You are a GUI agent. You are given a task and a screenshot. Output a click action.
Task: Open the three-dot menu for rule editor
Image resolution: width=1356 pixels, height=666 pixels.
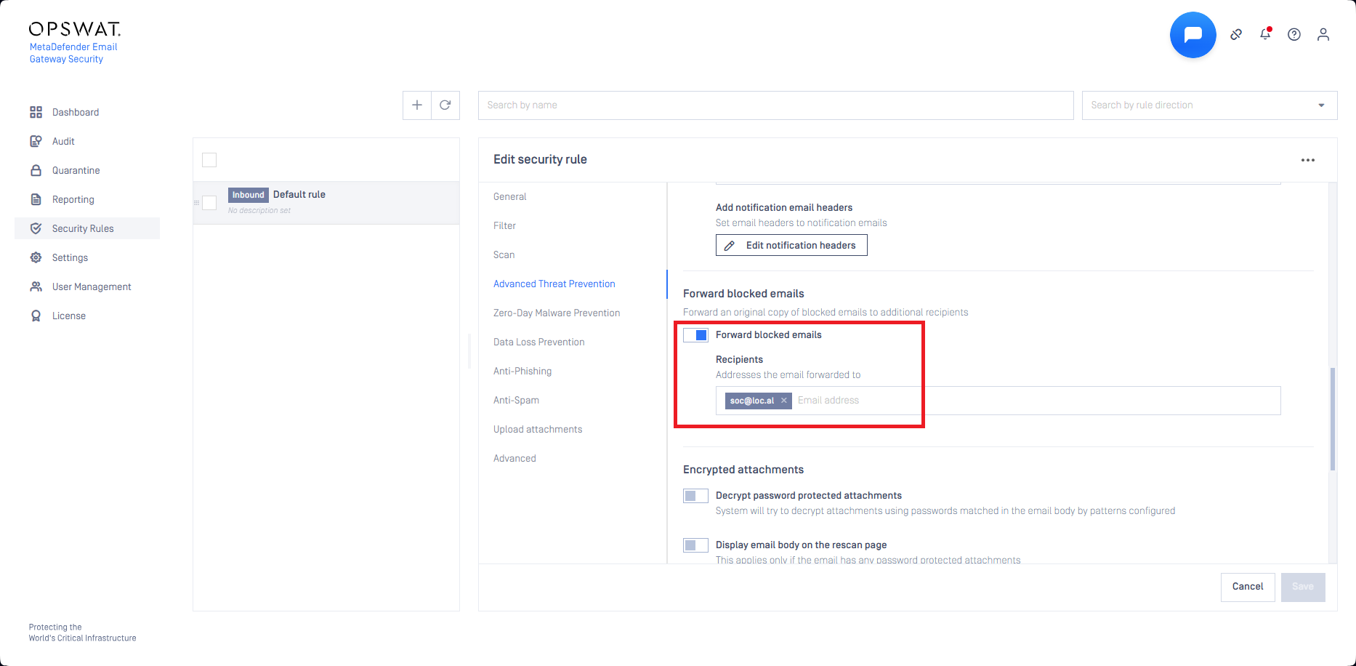pos(1308,160)
